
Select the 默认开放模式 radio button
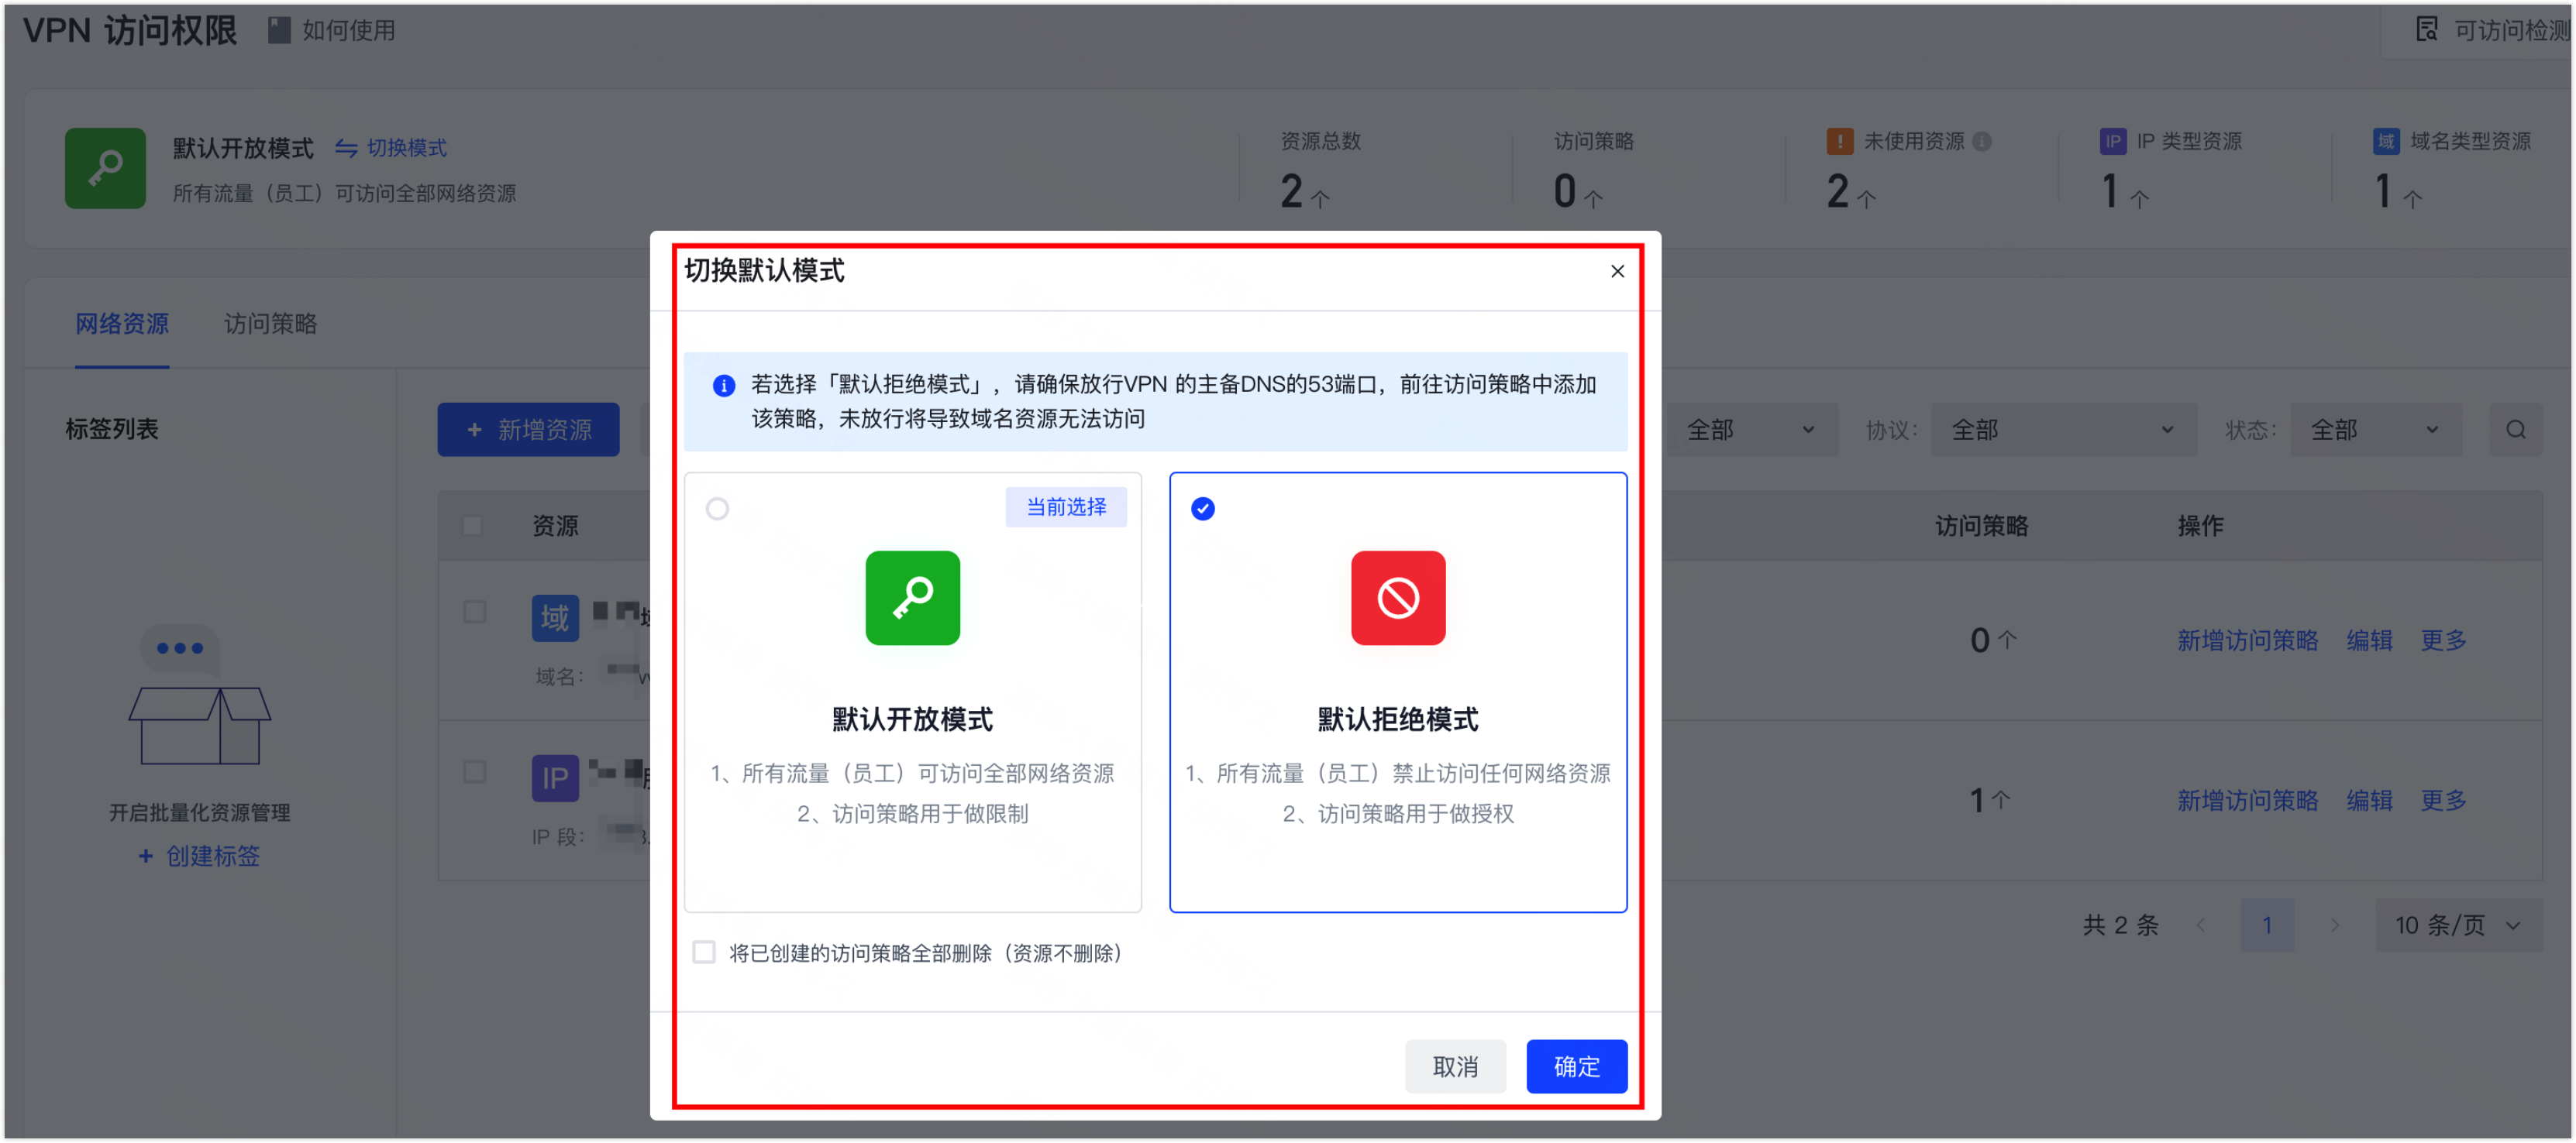pos(717,509)
